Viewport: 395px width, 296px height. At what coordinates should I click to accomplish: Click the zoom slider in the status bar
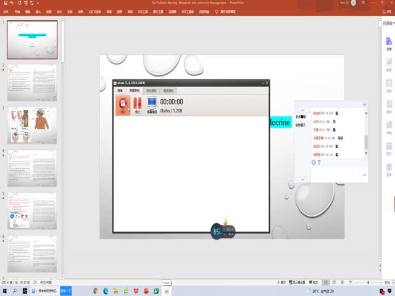click(369, 282)
